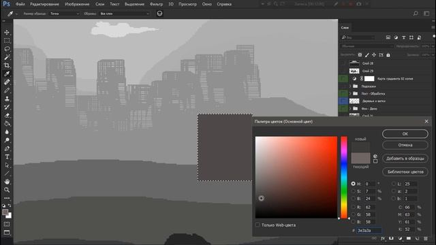Image resolution: width=436 pixels, height=245 pixels.
Task: Select the Crop tool
Action: pos(7,65)
